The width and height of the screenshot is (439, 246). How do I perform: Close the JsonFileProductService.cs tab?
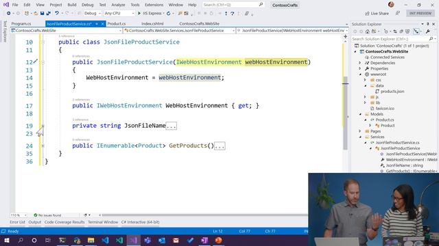(102, 24)
